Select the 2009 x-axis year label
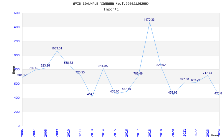222x138 pixels. (x=57, y=132)
